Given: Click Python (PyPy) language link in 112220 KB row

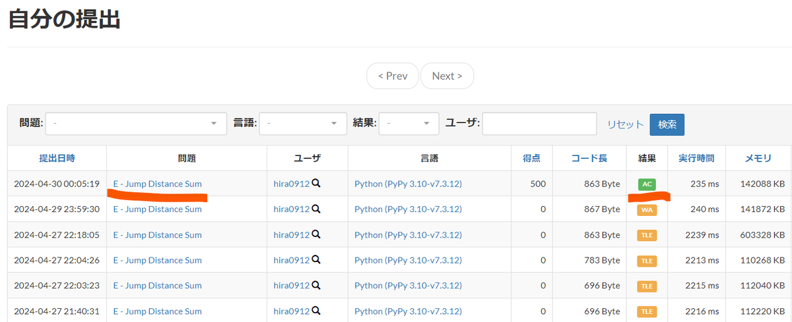Looking at the screenshot, I should (408, 311).
